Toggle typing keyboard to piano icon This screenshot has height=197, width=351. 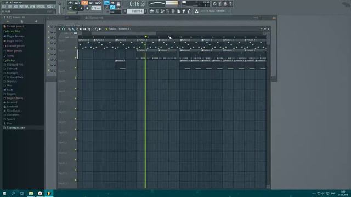pyautogui.click(x=106, y=3)
